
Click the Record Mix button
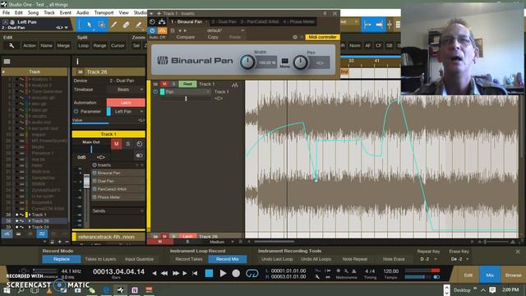coord(228,259)
